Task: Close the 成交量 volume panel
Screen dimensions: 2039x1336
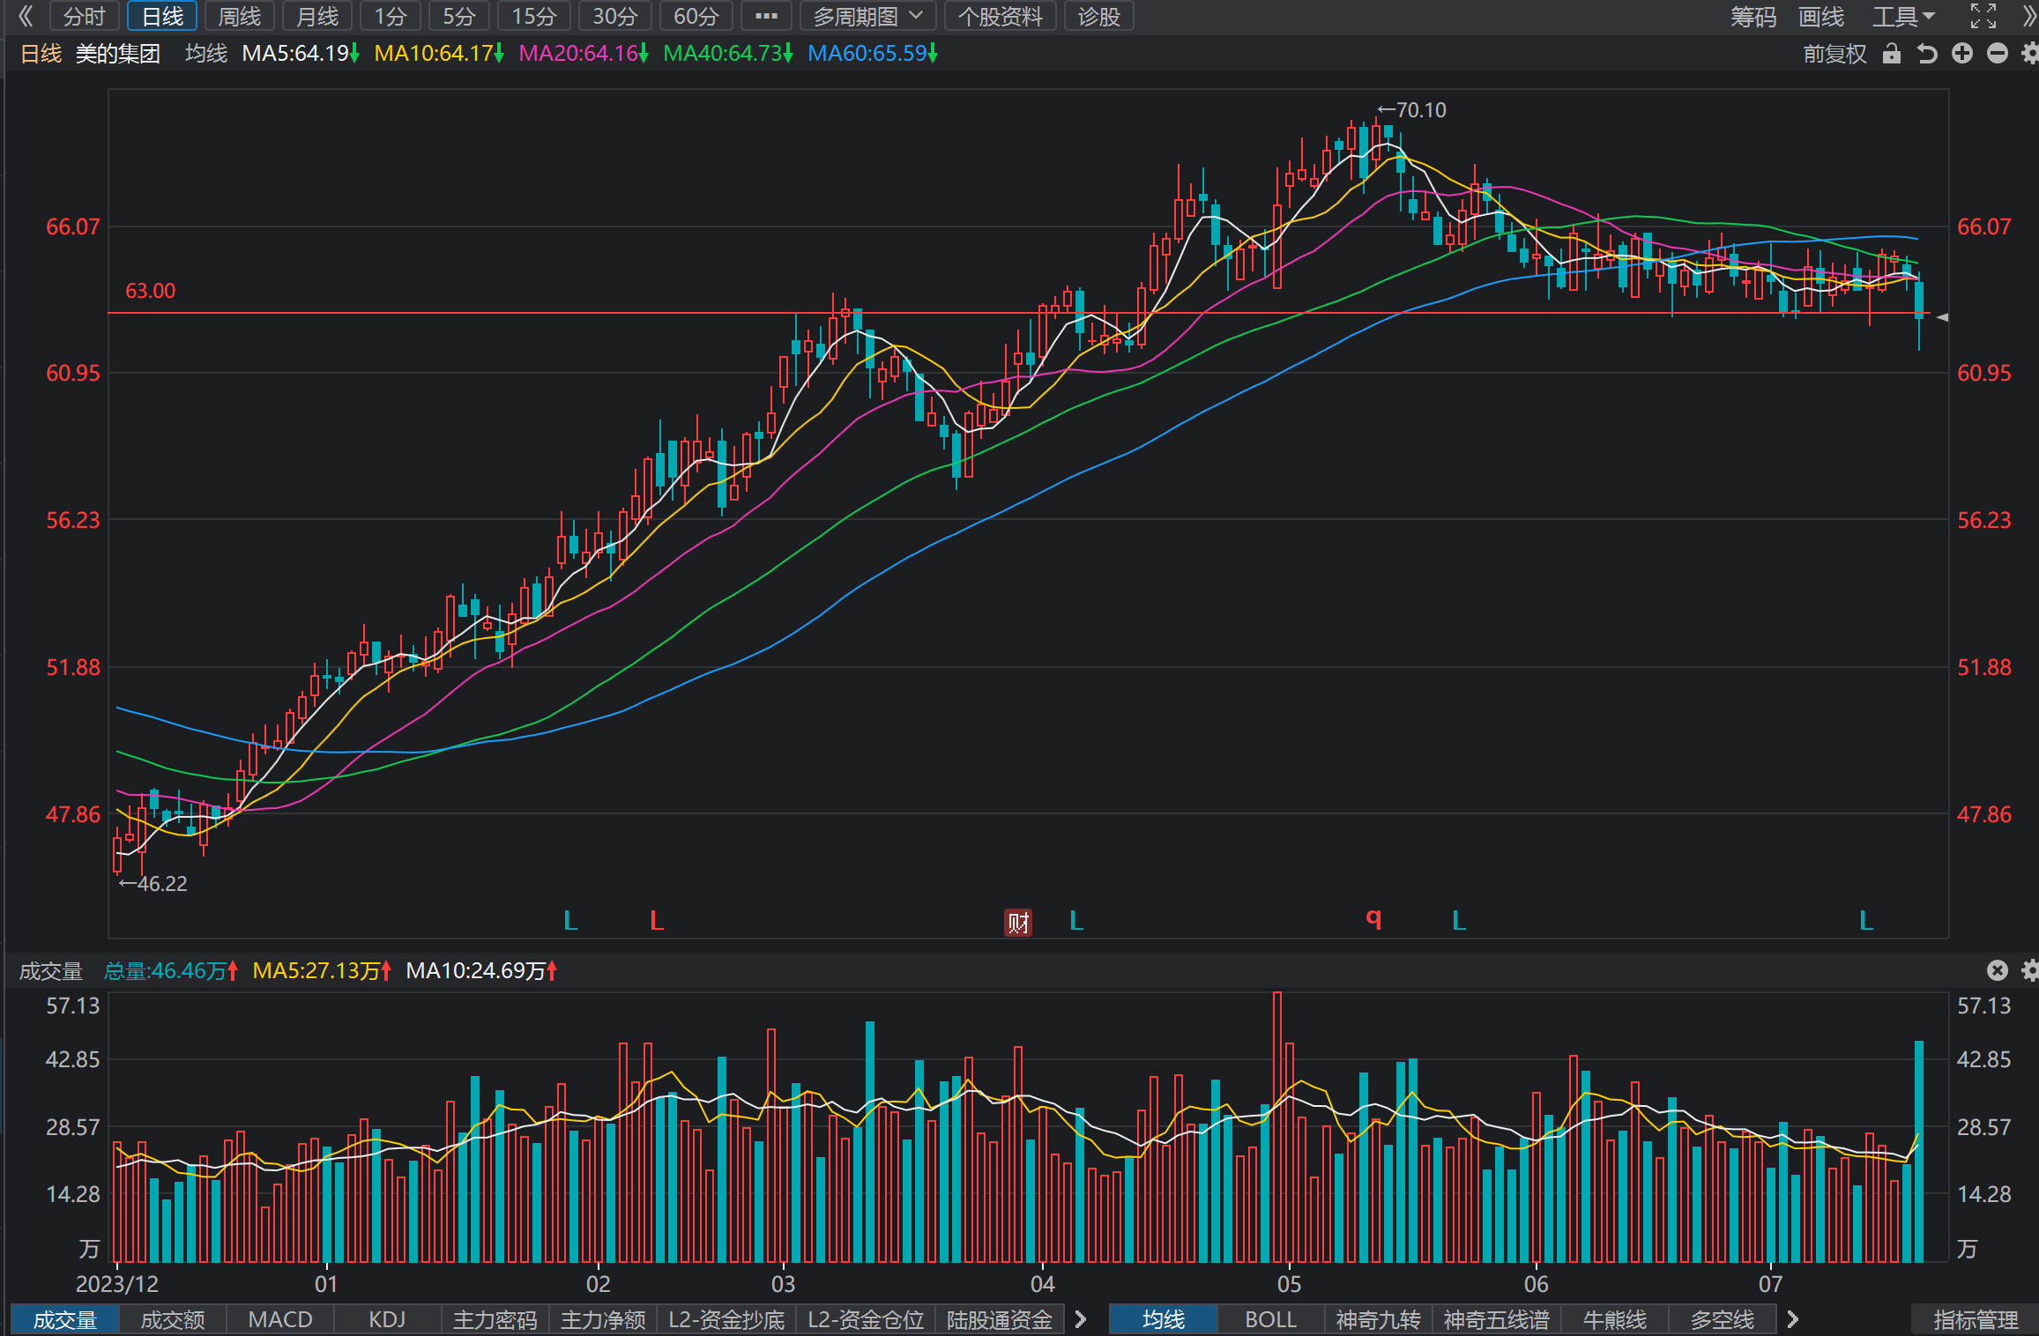Action: click(1998, 970)
